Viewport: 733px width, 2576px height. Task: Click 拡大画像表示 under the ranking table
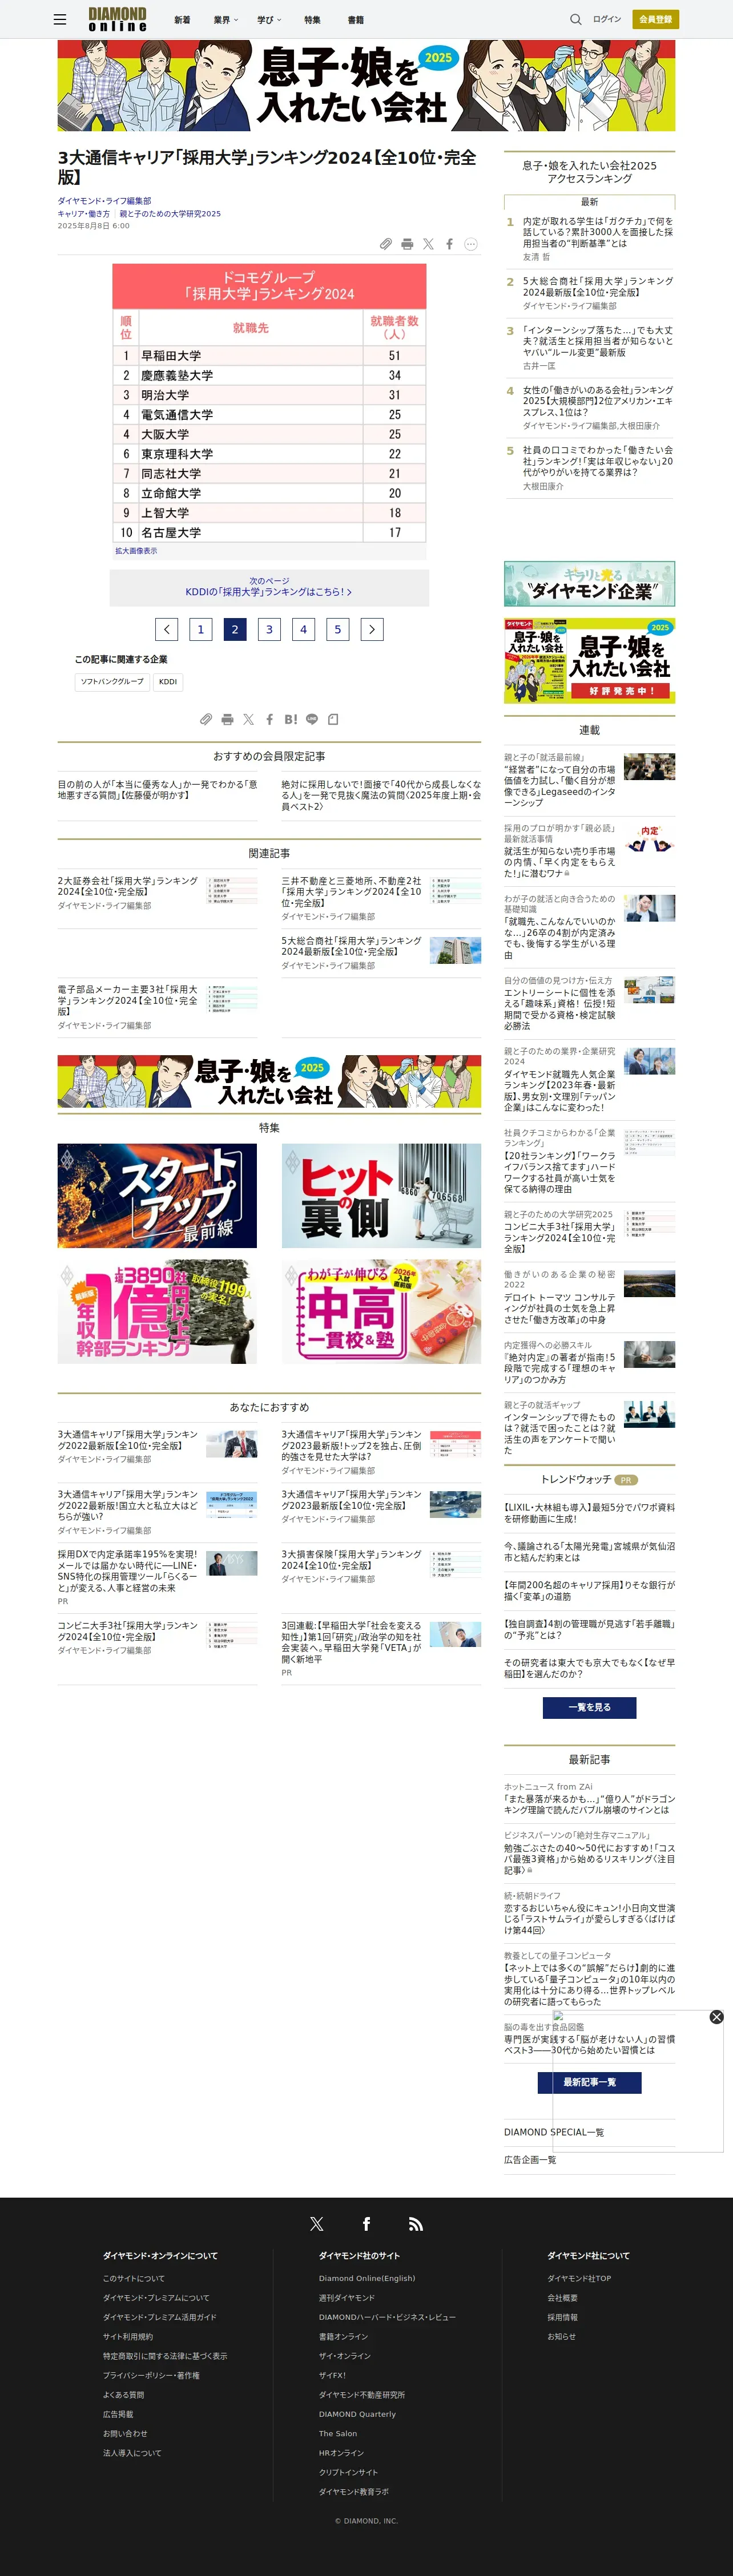pyautogui.click(x=136, y=551)
